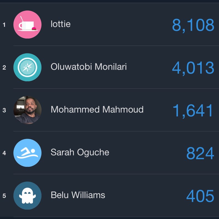
Task: Open lottie's leaderboard entry
Action: pos(60,24)
